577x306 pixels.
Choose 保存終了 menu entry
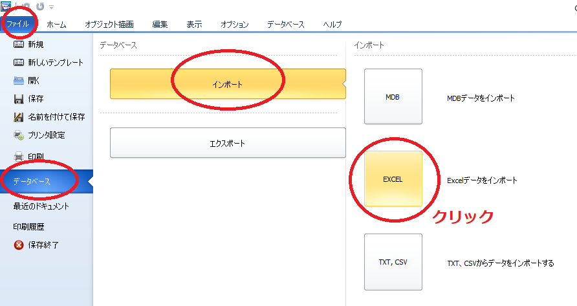pos(43,245)
